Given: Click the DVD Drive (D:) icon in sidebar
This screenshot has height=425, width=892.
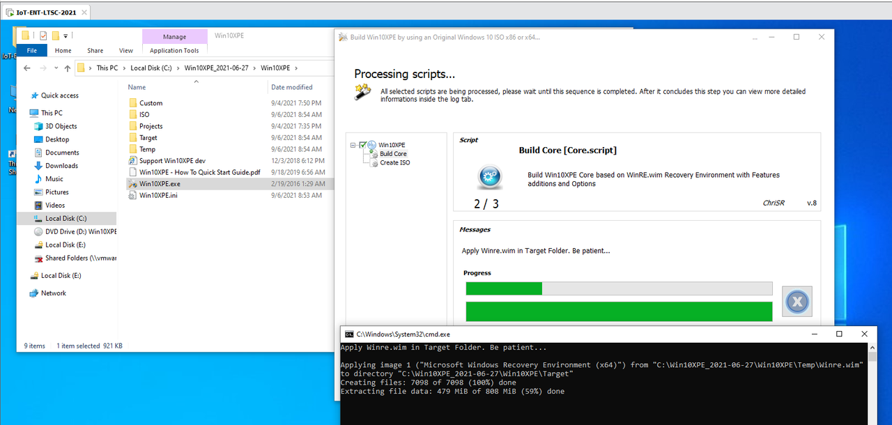Looking at the screenshot, I should (38, 231).
